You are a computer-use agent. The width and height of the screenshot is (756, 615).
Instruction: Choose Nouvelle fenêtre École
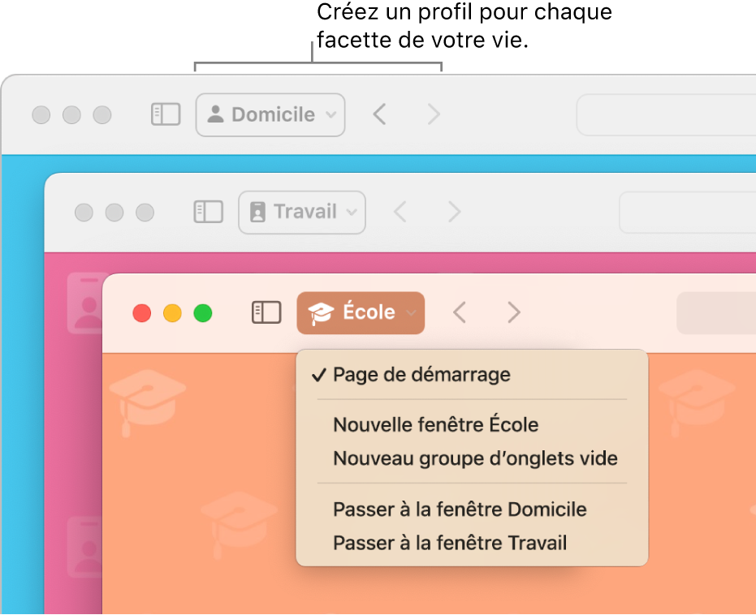pyautogui.click(x=435, y=424)
